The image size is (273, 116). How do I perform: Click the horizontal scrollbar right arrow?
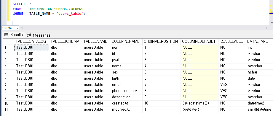267,28
